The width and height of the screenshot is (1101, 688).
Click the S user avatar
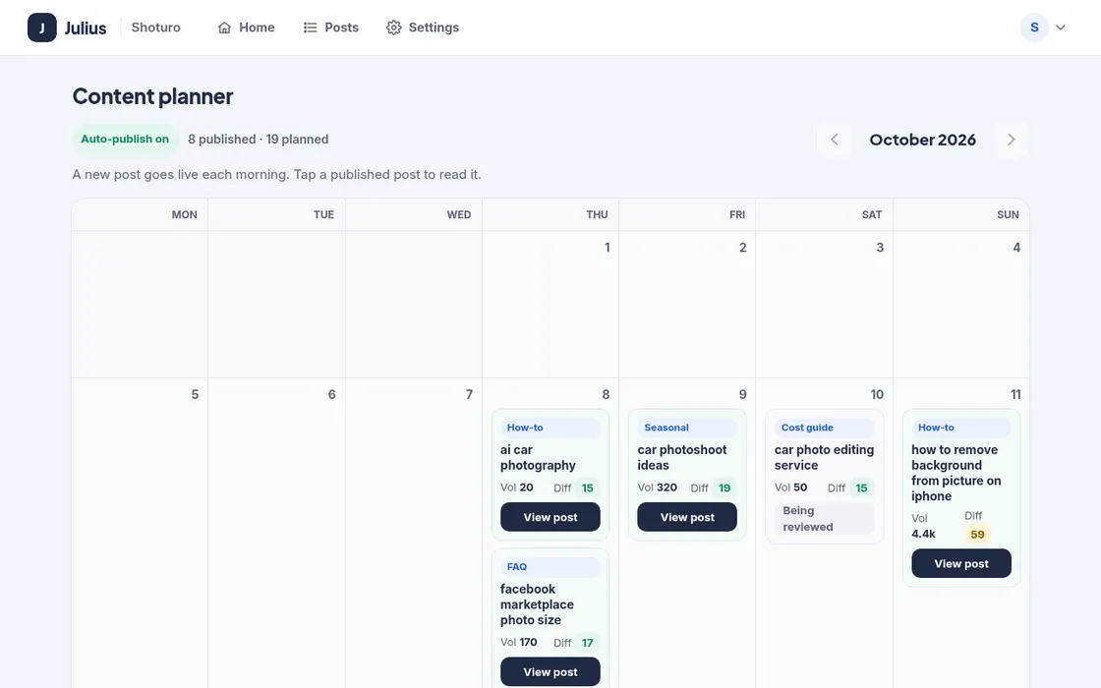coord(1034,28)
